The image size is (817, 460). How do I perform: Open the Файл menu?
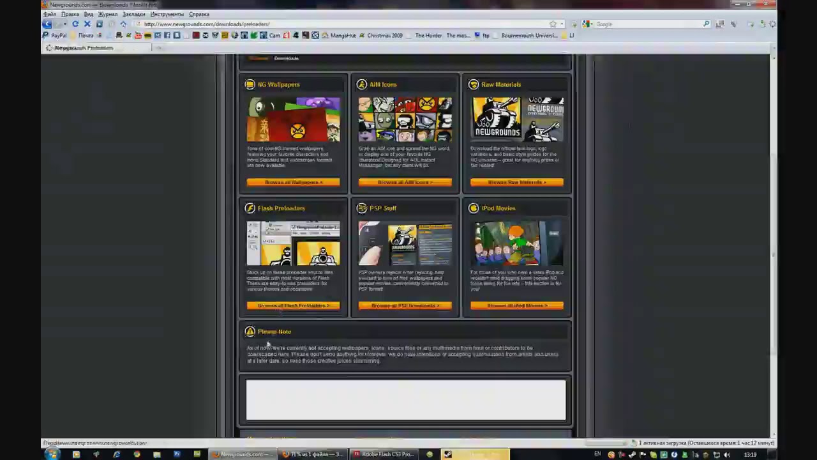click(x=50, y=14)
